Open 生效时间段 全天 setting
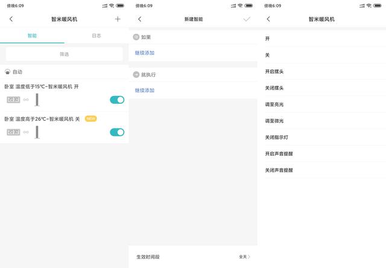The height and width of the screenshot is (268, 386). click(x=193, y=257)
